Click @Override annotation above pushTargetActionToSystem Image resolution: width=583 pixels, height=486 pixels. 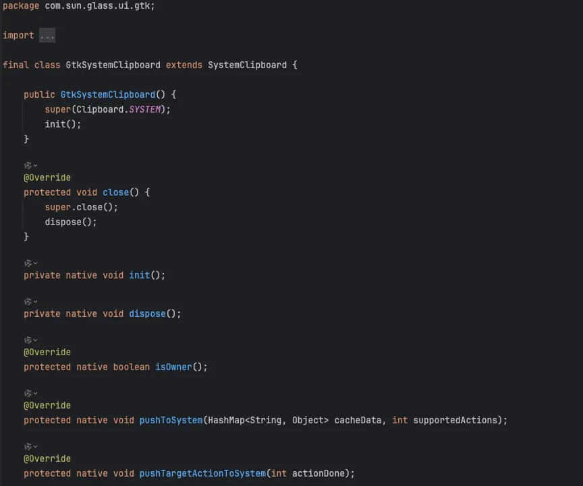(x=47, y=459)
